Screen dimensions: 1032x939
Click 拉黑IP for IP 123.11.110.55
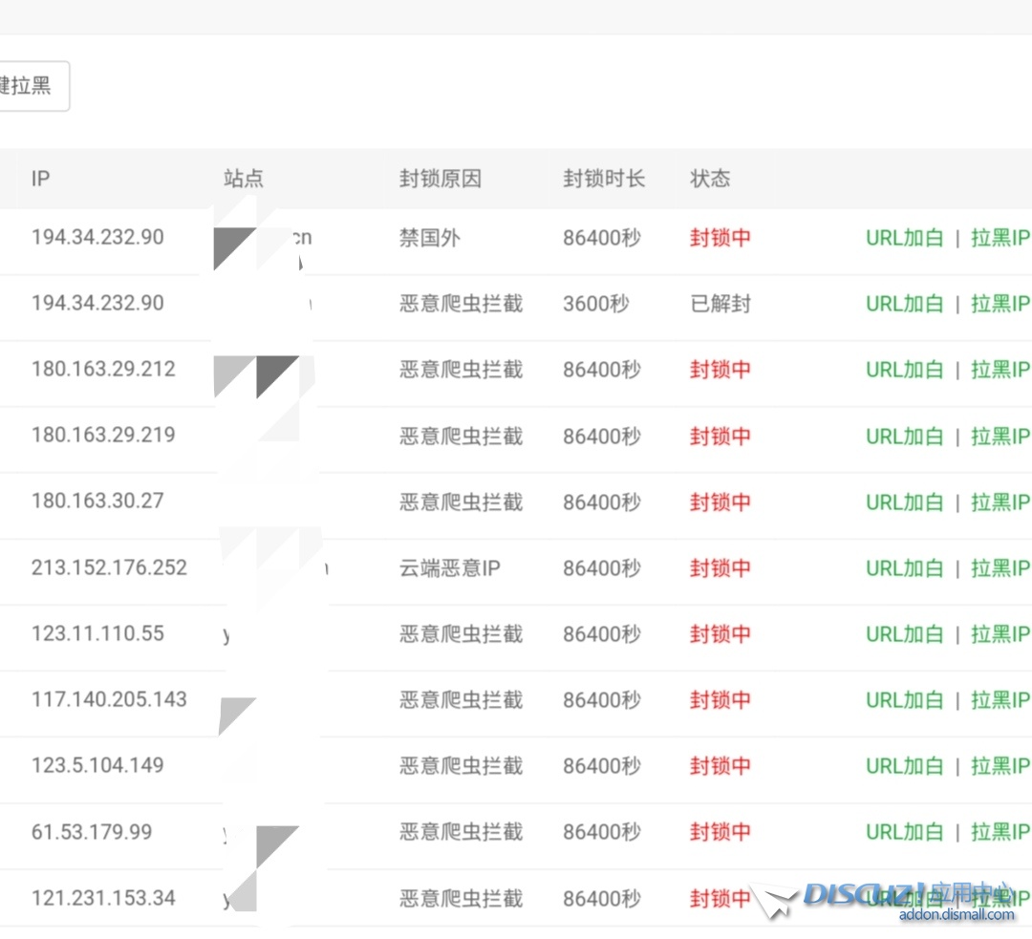tap(1001, 634)
